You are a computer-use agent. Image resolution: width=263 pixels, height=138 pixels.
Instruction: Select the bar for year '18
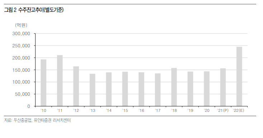pos(174,87)
